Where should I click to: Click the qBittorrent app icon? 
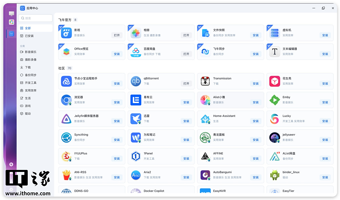tap(136, 81)
